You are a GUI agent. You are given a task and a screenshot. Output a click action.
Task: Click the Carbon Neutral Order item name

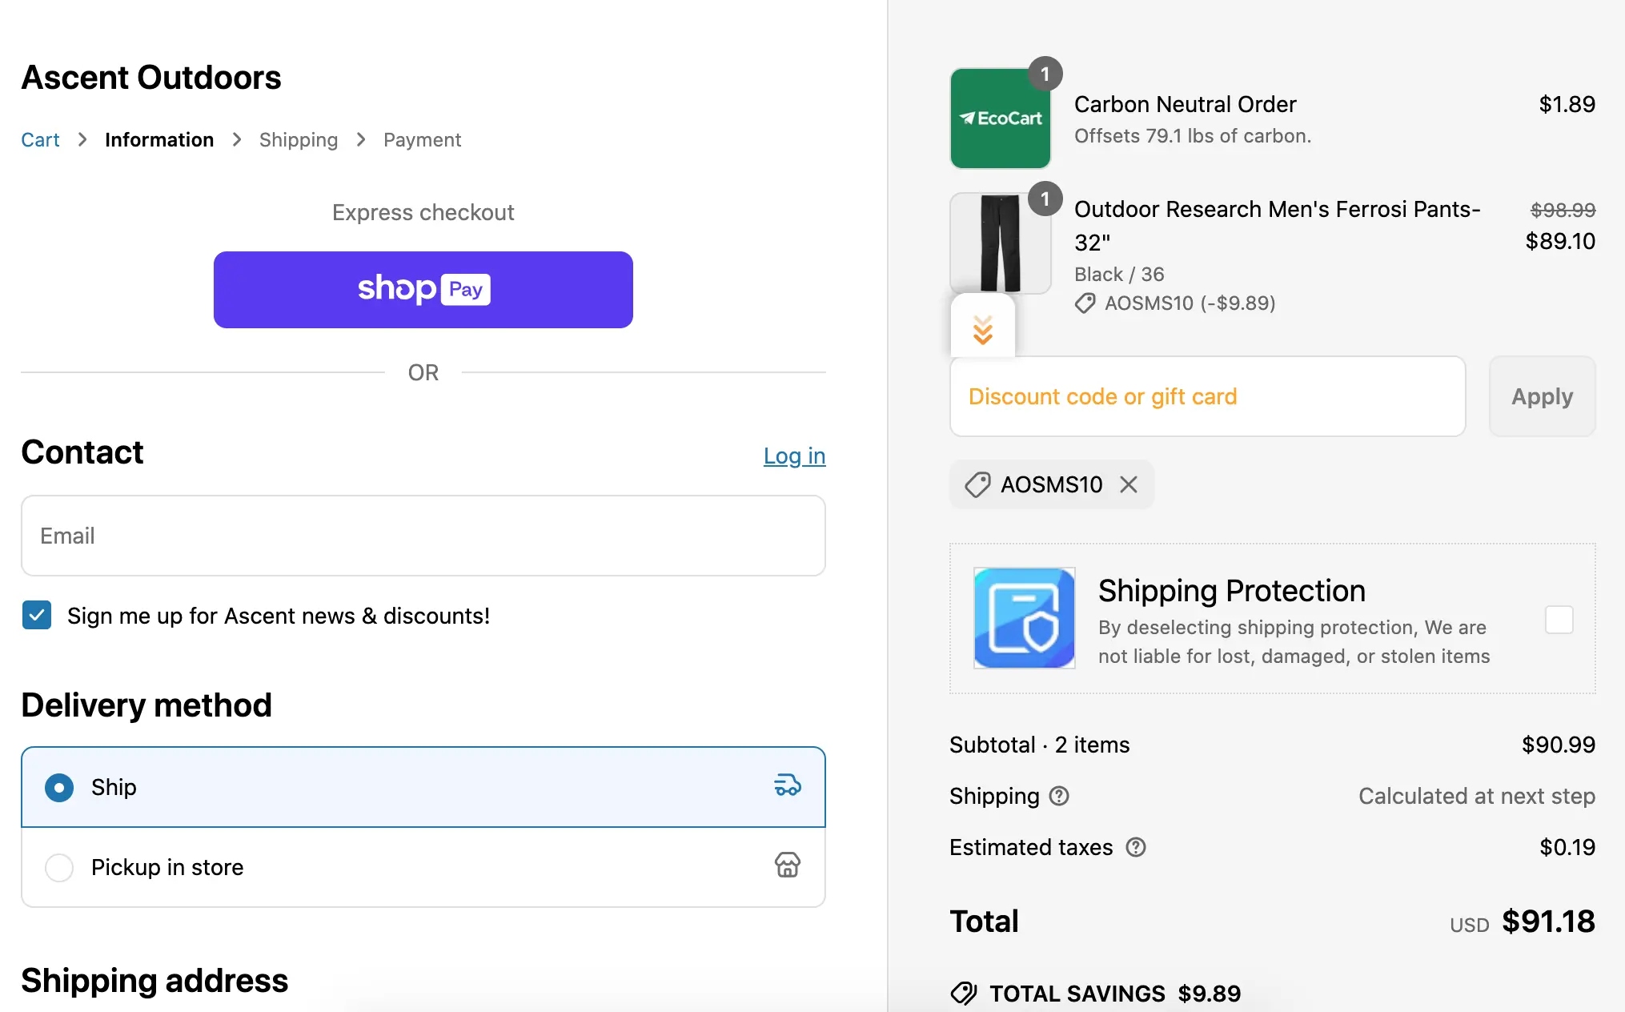1185,104
